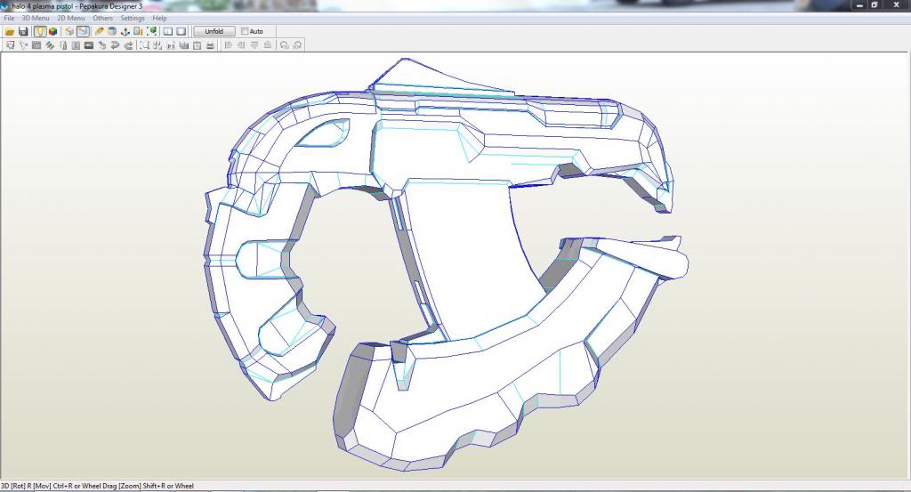Click the 'halo 4 plasma pistol' window title
Screen dimensions: 911x492
[42, 6]
